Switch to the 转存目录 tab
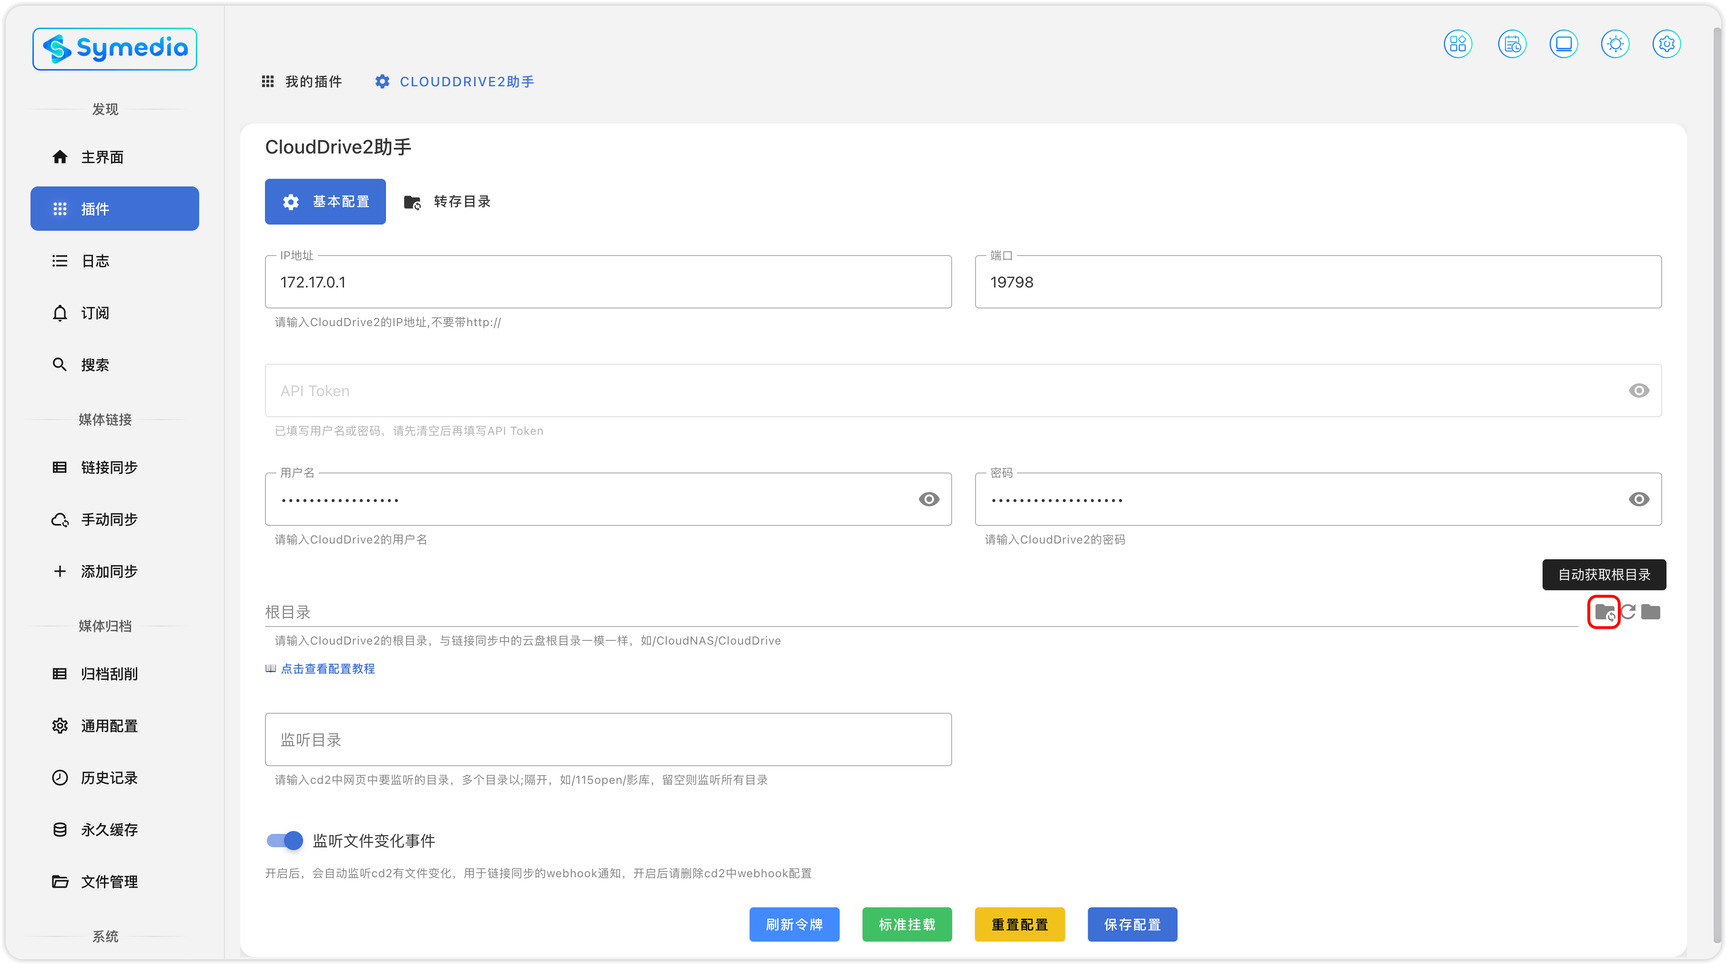Screen dimensions: 1727x965 tap(447, 202)
